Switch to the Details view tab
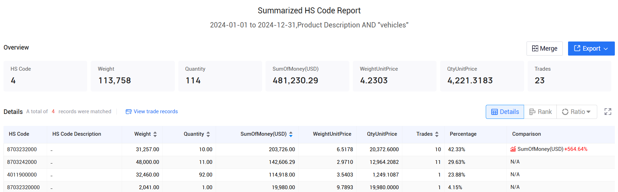 coord(505,112)
